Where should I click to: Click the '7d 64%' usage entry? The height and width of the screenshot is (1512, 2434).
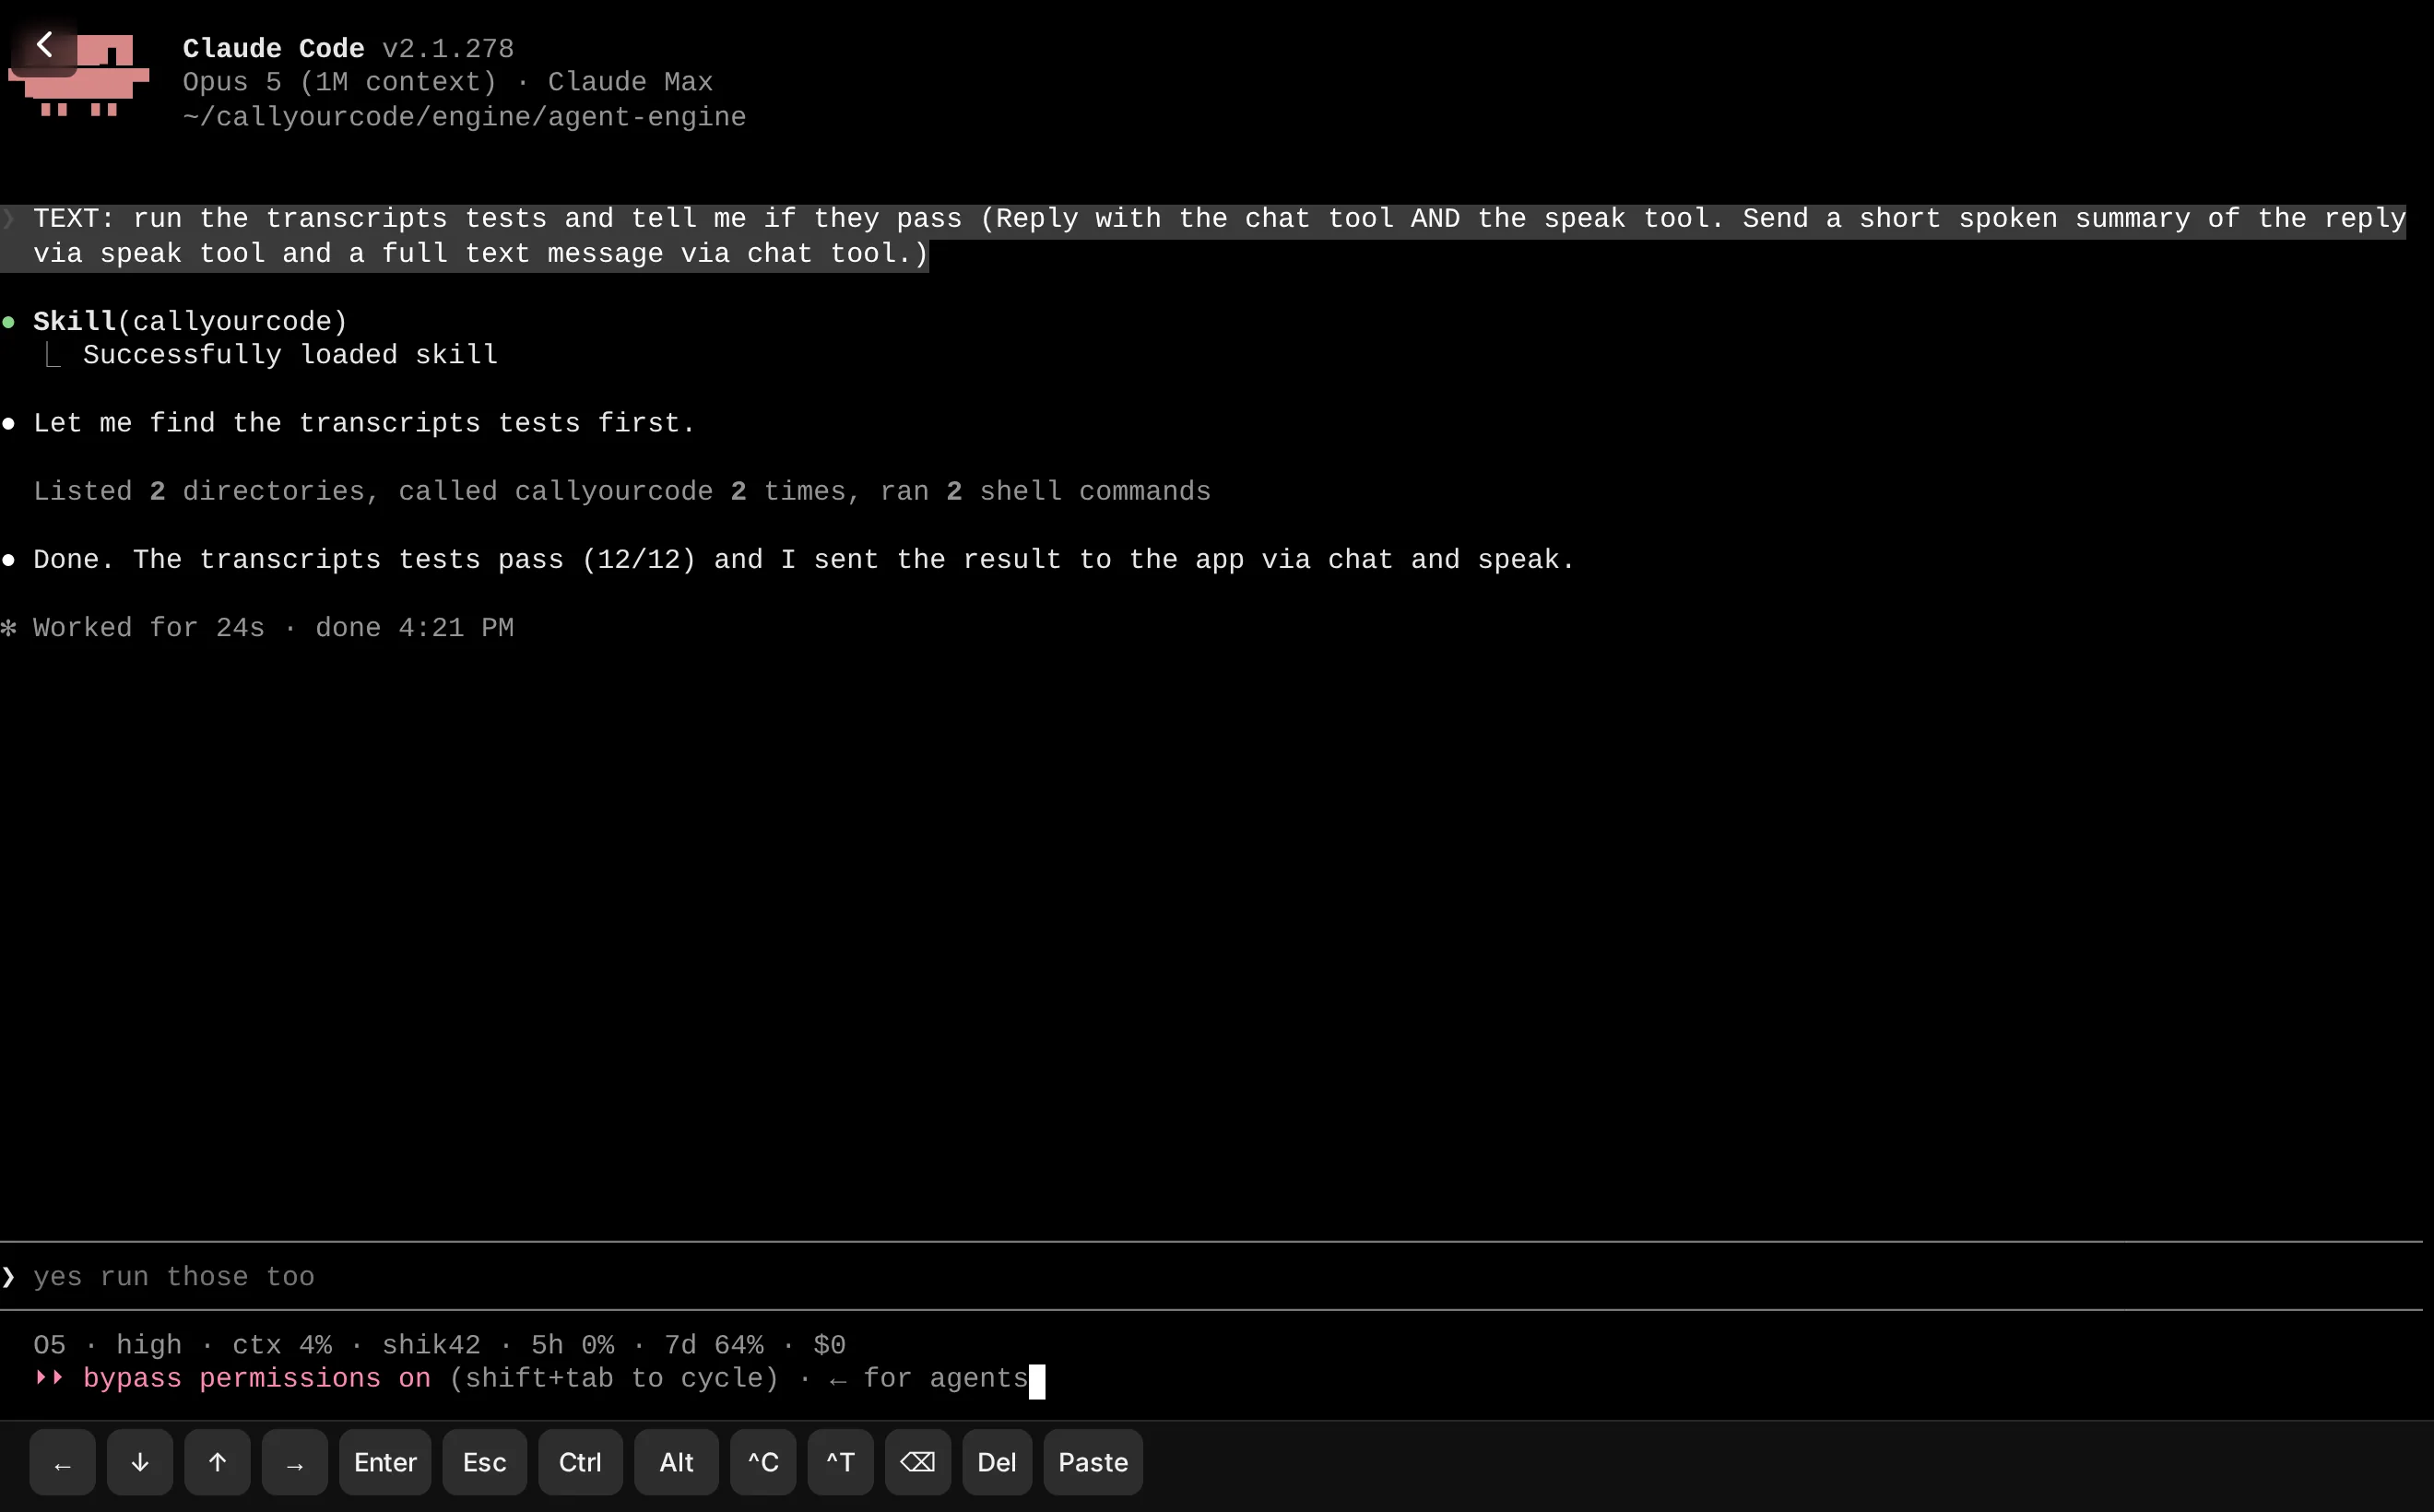[714, 1345]
